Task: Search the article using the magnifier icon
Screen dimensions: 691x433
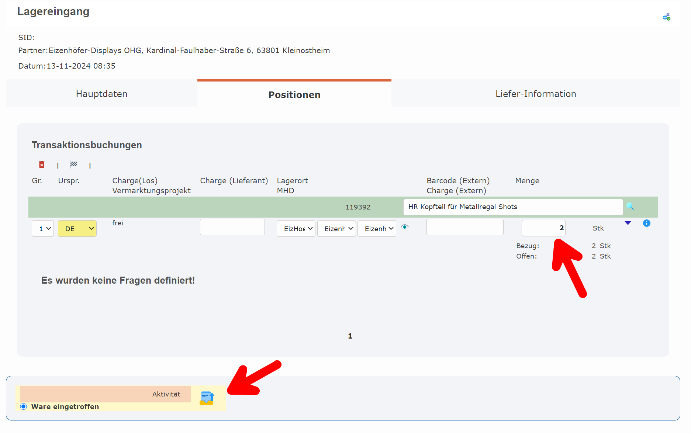Action: point(630,207)
